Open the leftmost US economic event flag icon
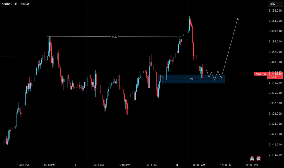Screen dimensions: 284x168 pos(252,159)
